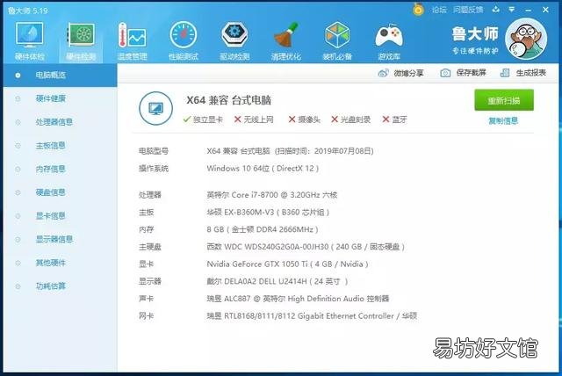
Task: Close the 鲁大师 window
Action: click(x=545, y=10)
